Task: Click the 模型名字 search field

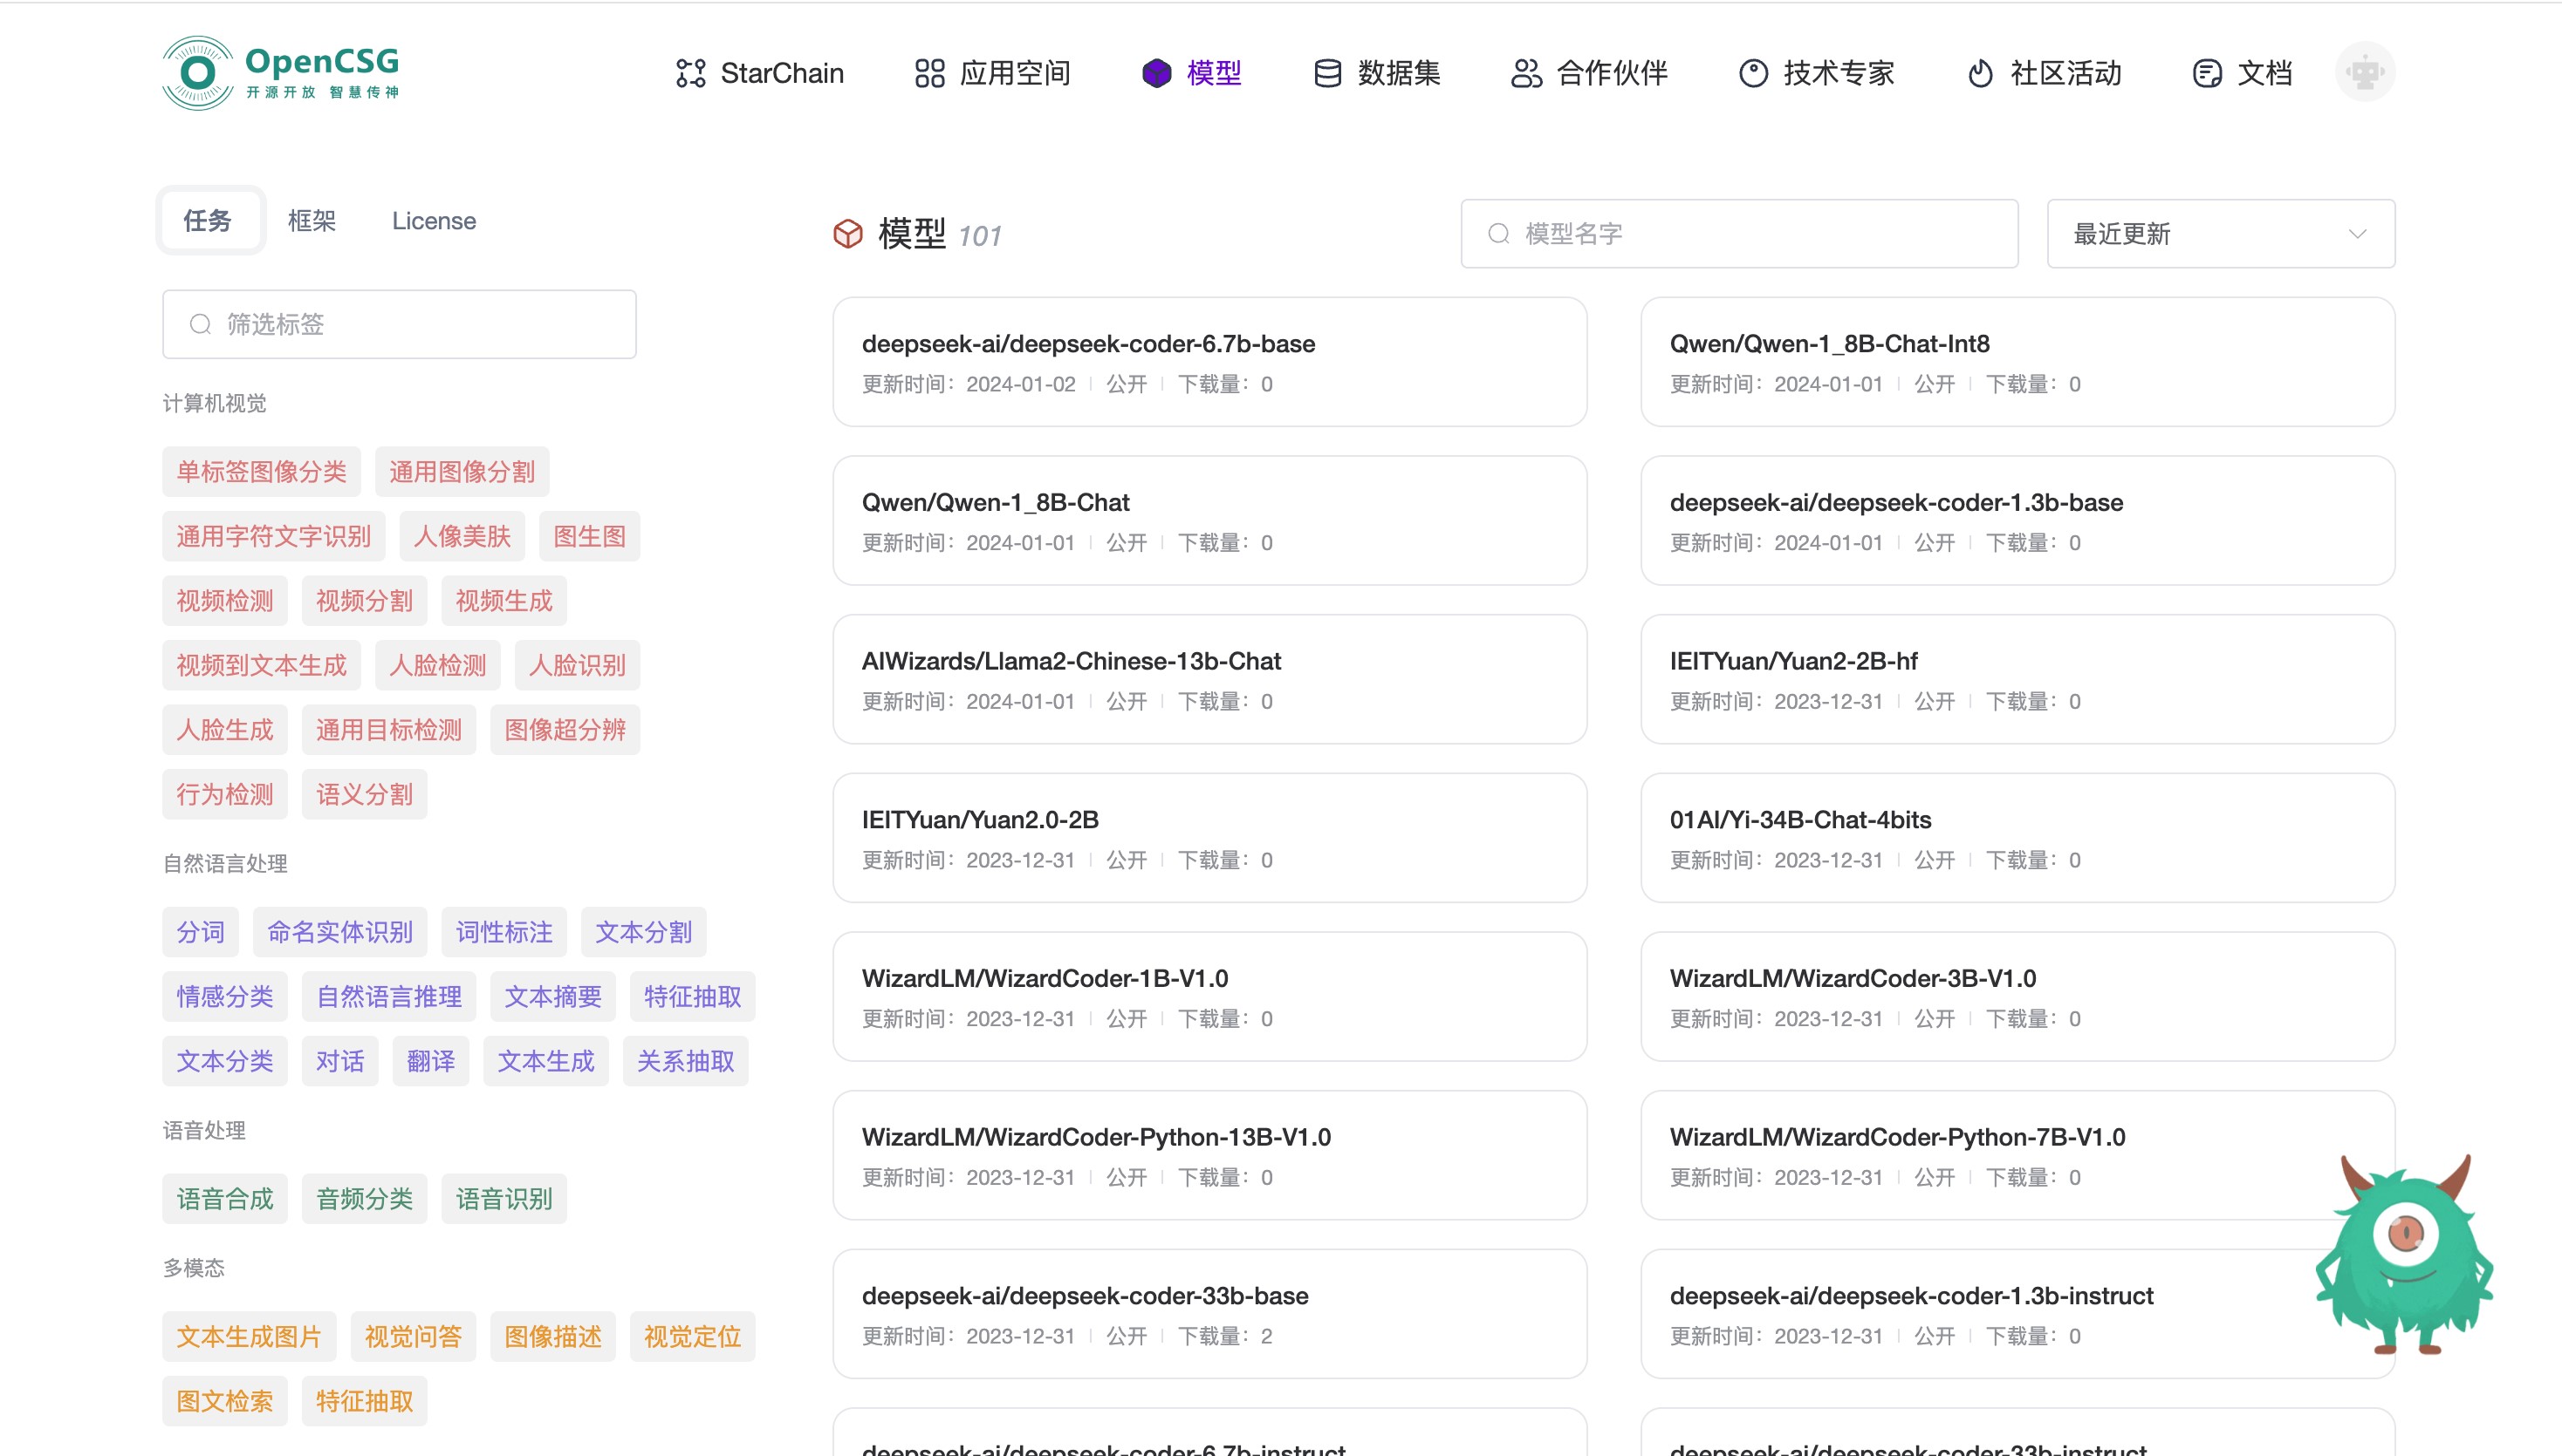Action: coord(1738,234)
